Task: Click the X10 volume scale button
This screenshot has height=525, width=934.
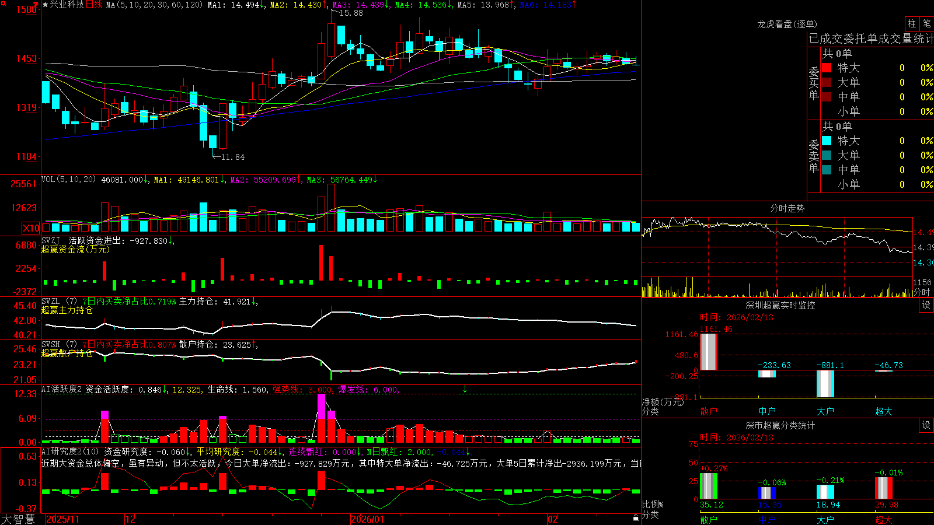Action: point(32,228)
